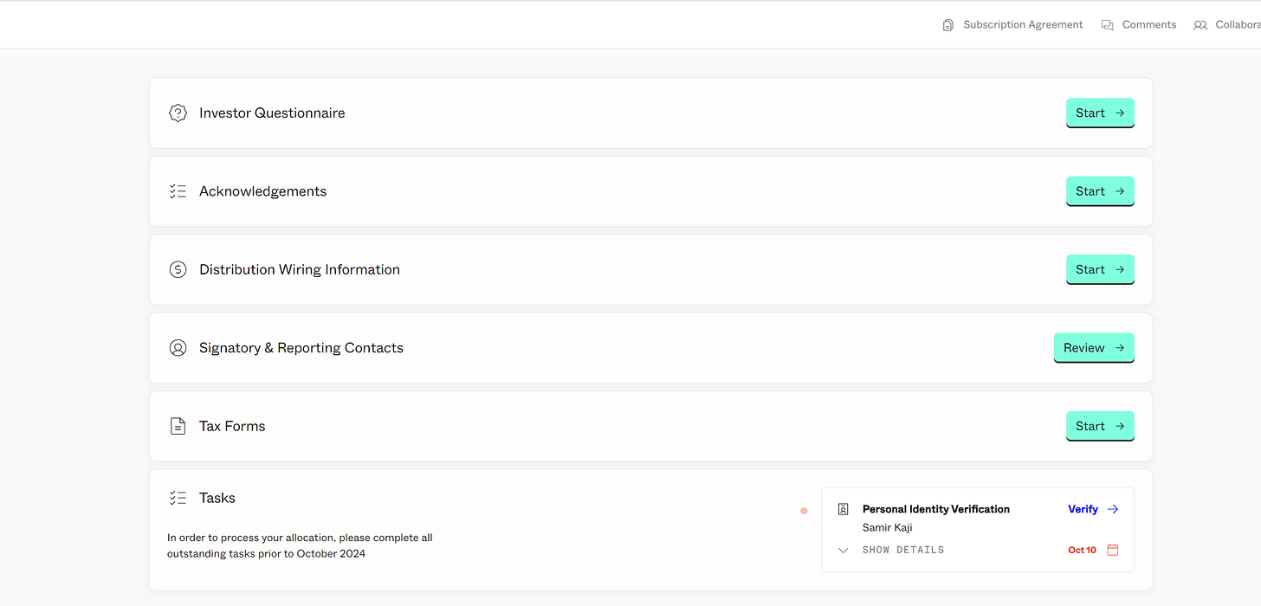Screen dimensions: 1261x606
Task: Click the blue arrow next to Verify
Action: click(x=1113, y=509)
